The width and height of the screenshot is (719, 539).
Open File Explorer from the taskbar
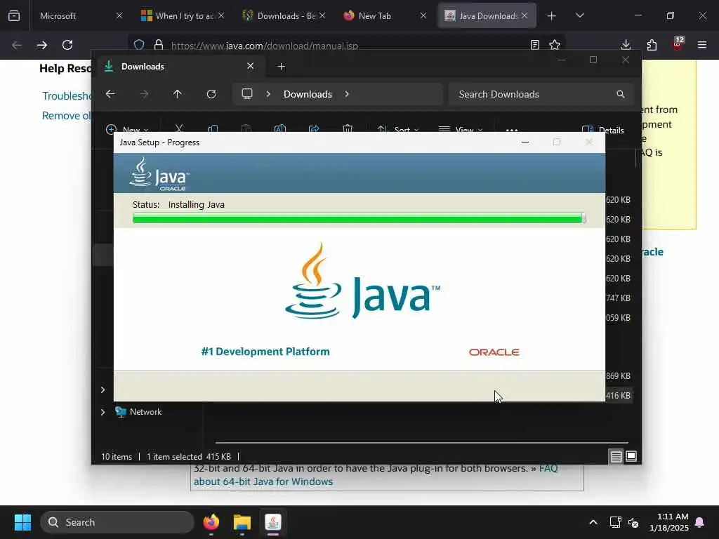tap(242, 522)
